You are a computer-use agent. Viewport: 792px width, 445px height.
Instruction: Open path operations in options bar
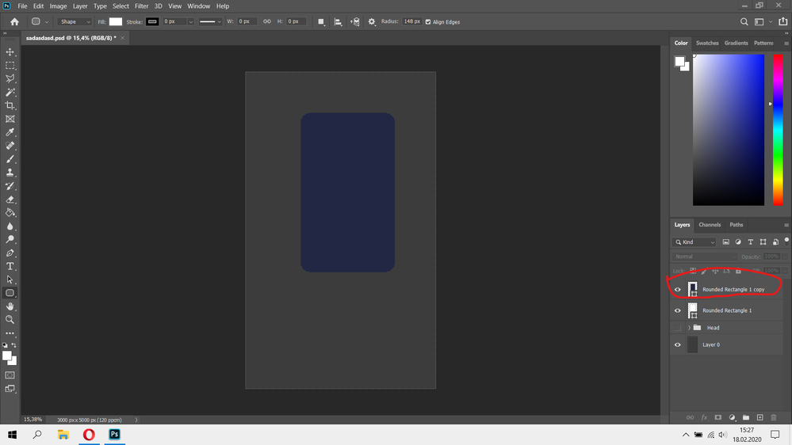(x=321, y=21)
